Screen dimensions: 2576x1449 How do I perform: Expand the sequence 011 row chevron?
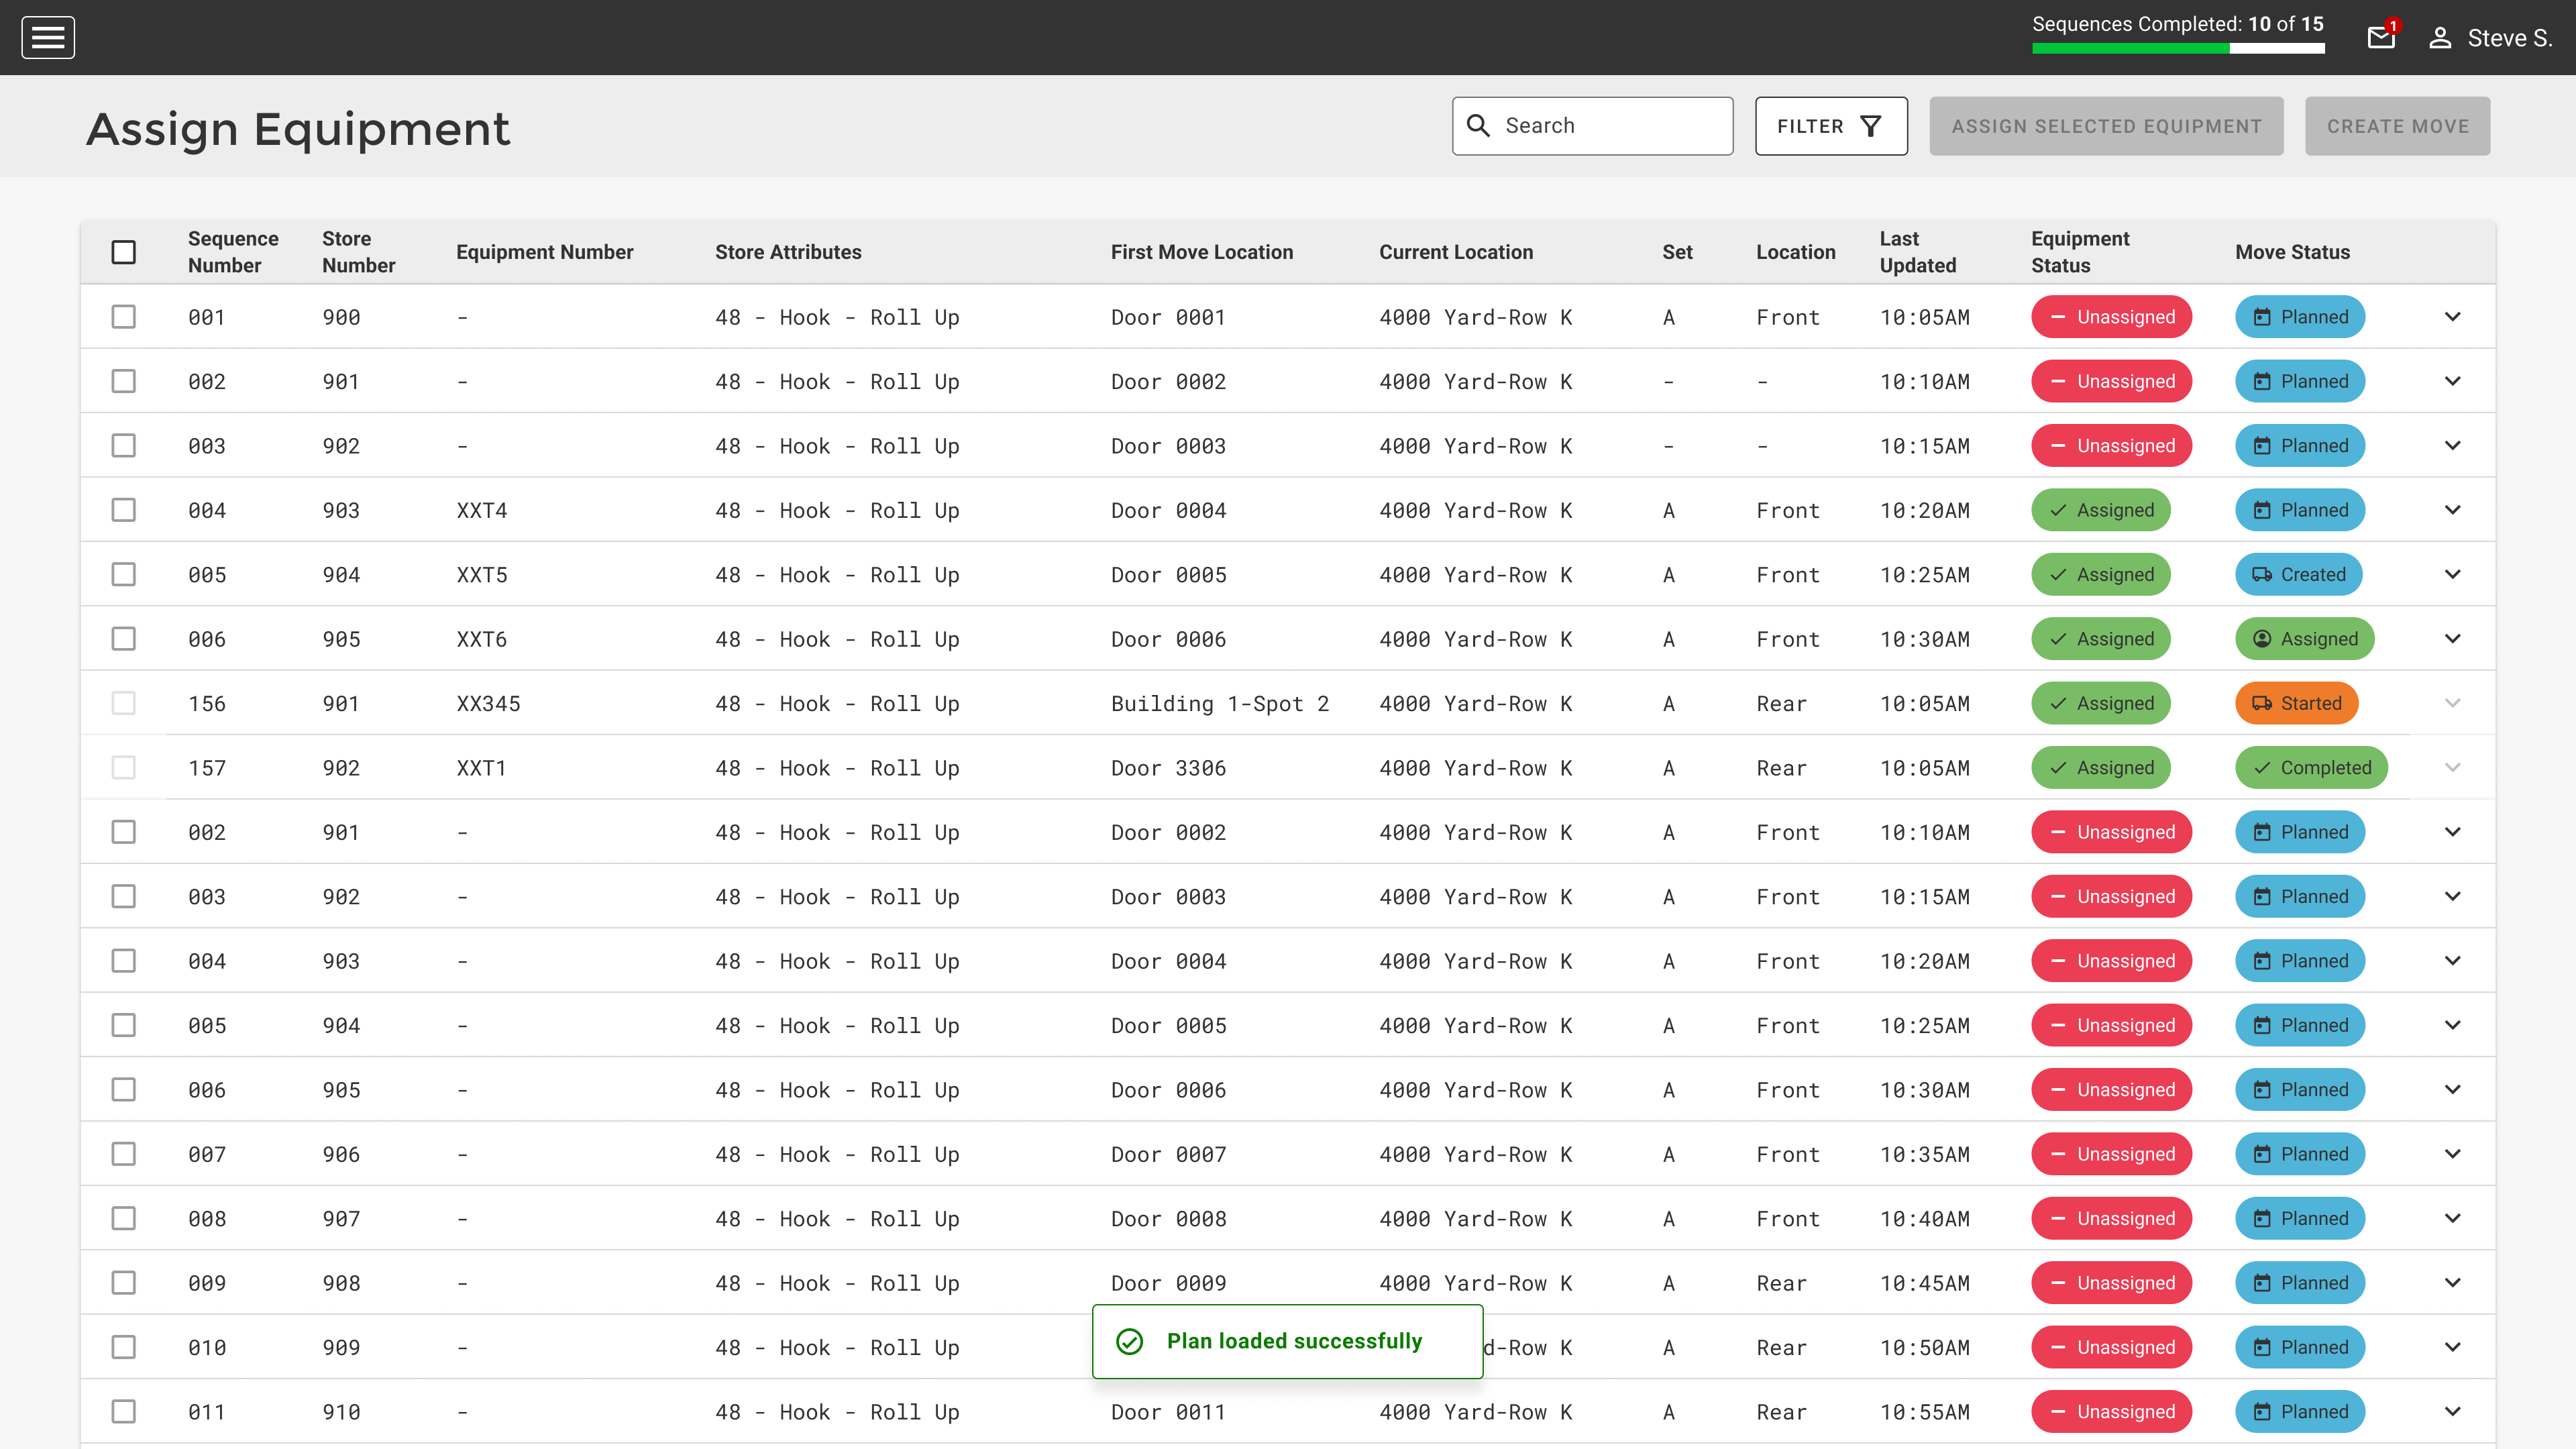(2453, 1412)
